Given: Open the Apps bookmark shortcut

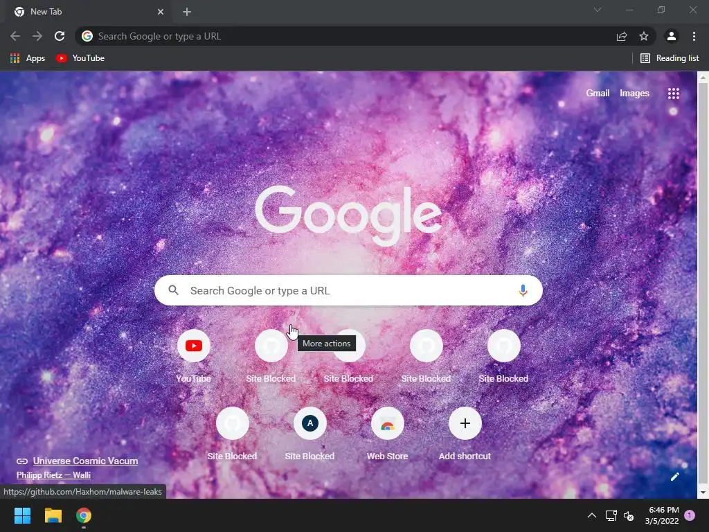Looking at the screenshot, I should tap(28, 58).
